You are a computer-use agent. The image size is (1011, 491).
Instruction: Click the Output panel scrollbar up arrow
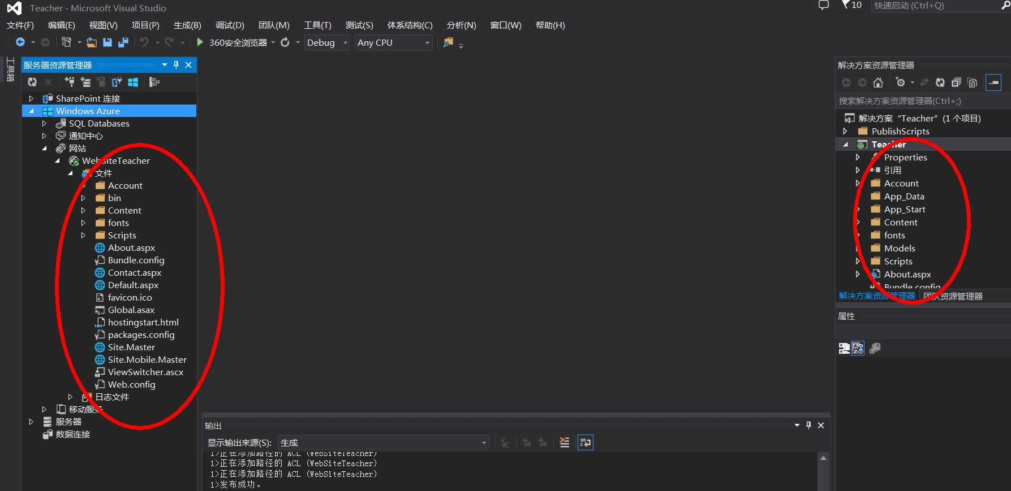[x=824, y=458]
